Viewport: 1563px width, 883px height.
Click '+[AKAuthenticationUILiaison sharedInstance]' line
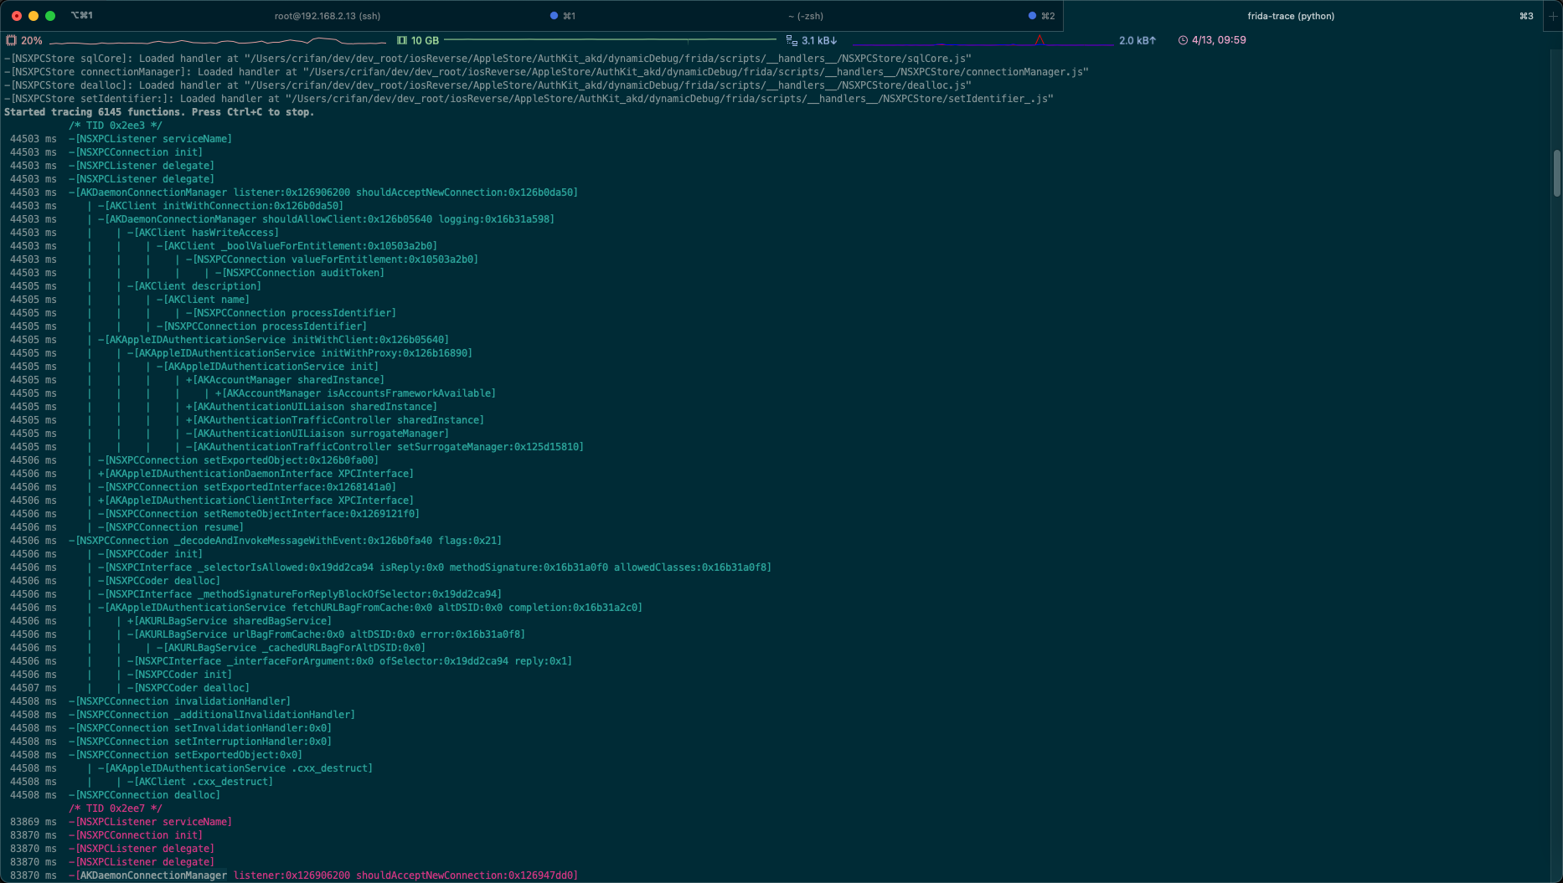click(312, 407)
